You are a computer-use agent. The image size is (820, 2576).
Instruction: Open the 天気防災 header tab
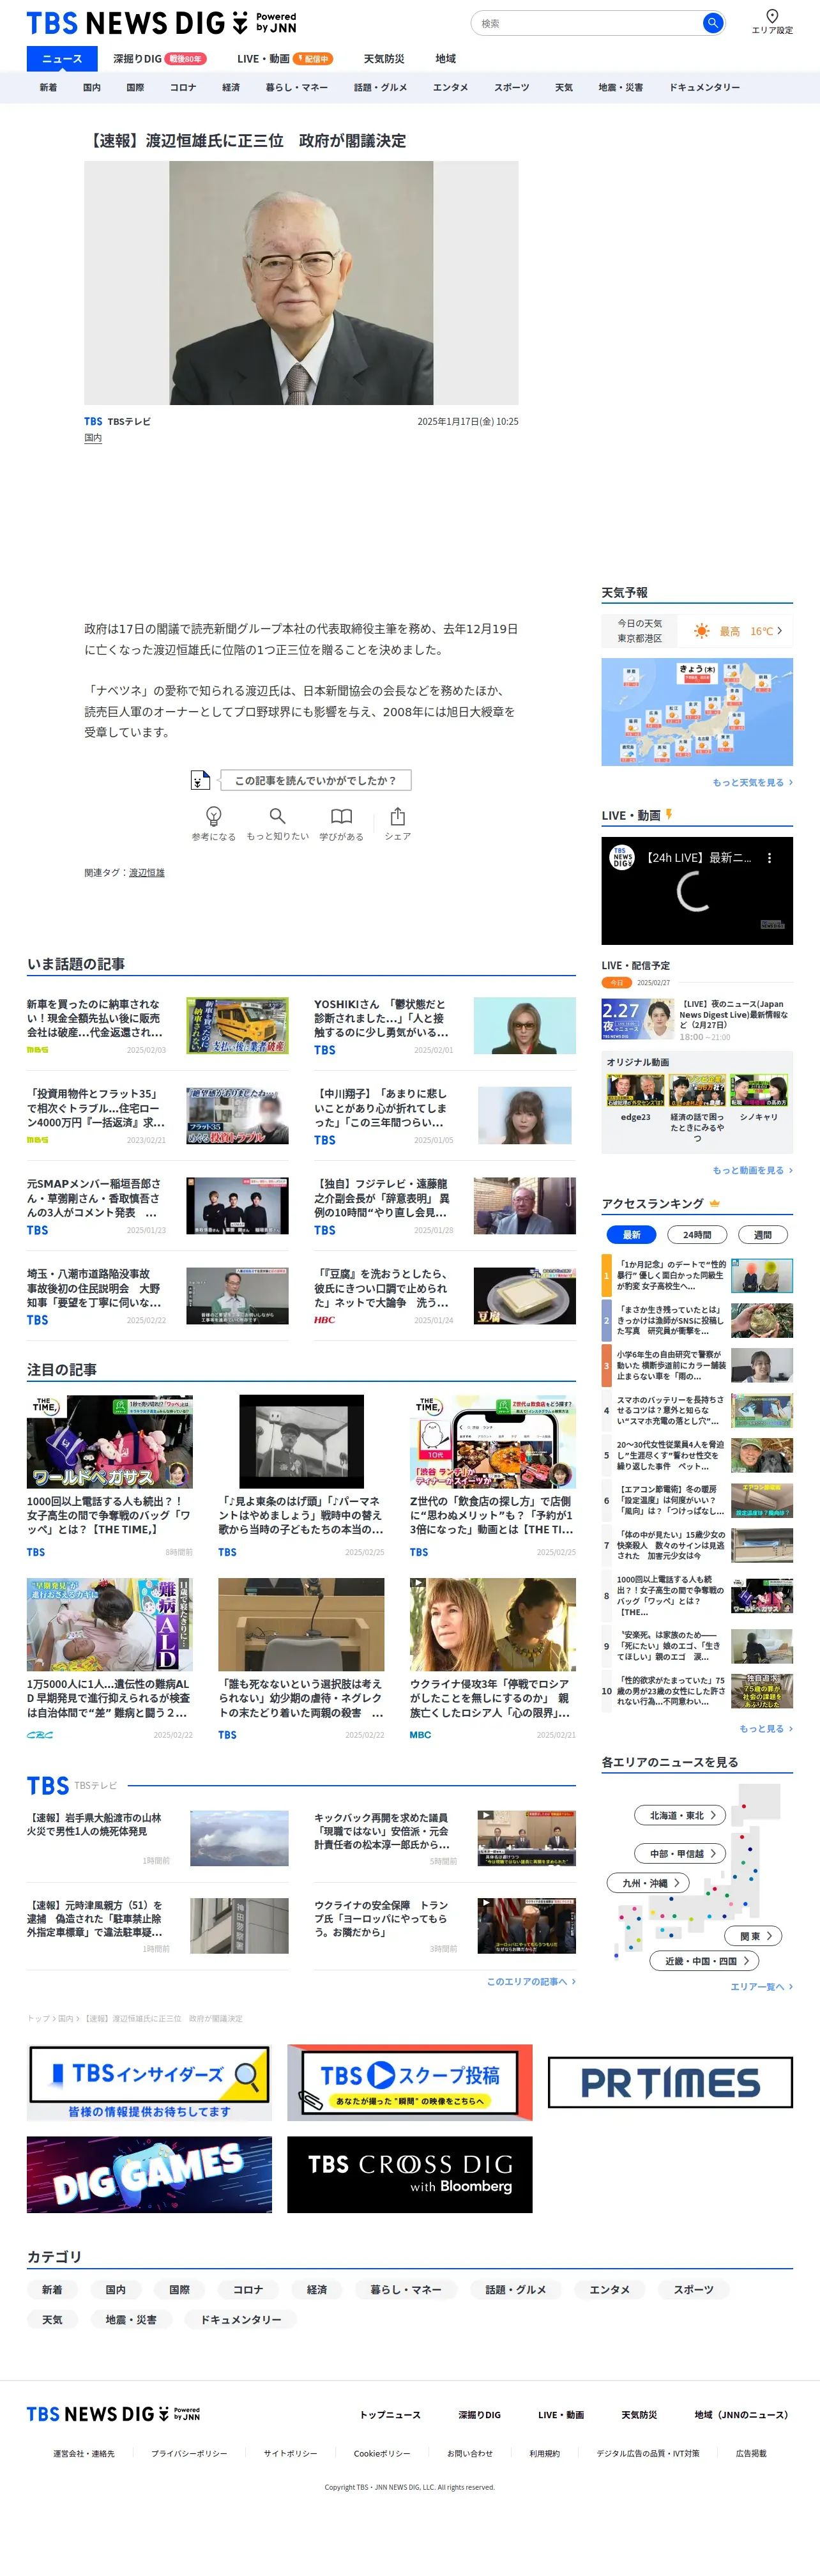click(384, 58)
